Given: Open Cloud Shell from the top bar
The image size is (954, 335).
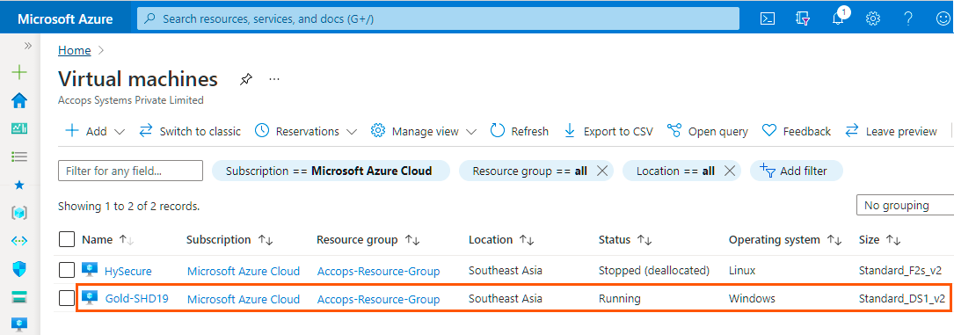Looking at the screenshot, I should coord(768,18).
